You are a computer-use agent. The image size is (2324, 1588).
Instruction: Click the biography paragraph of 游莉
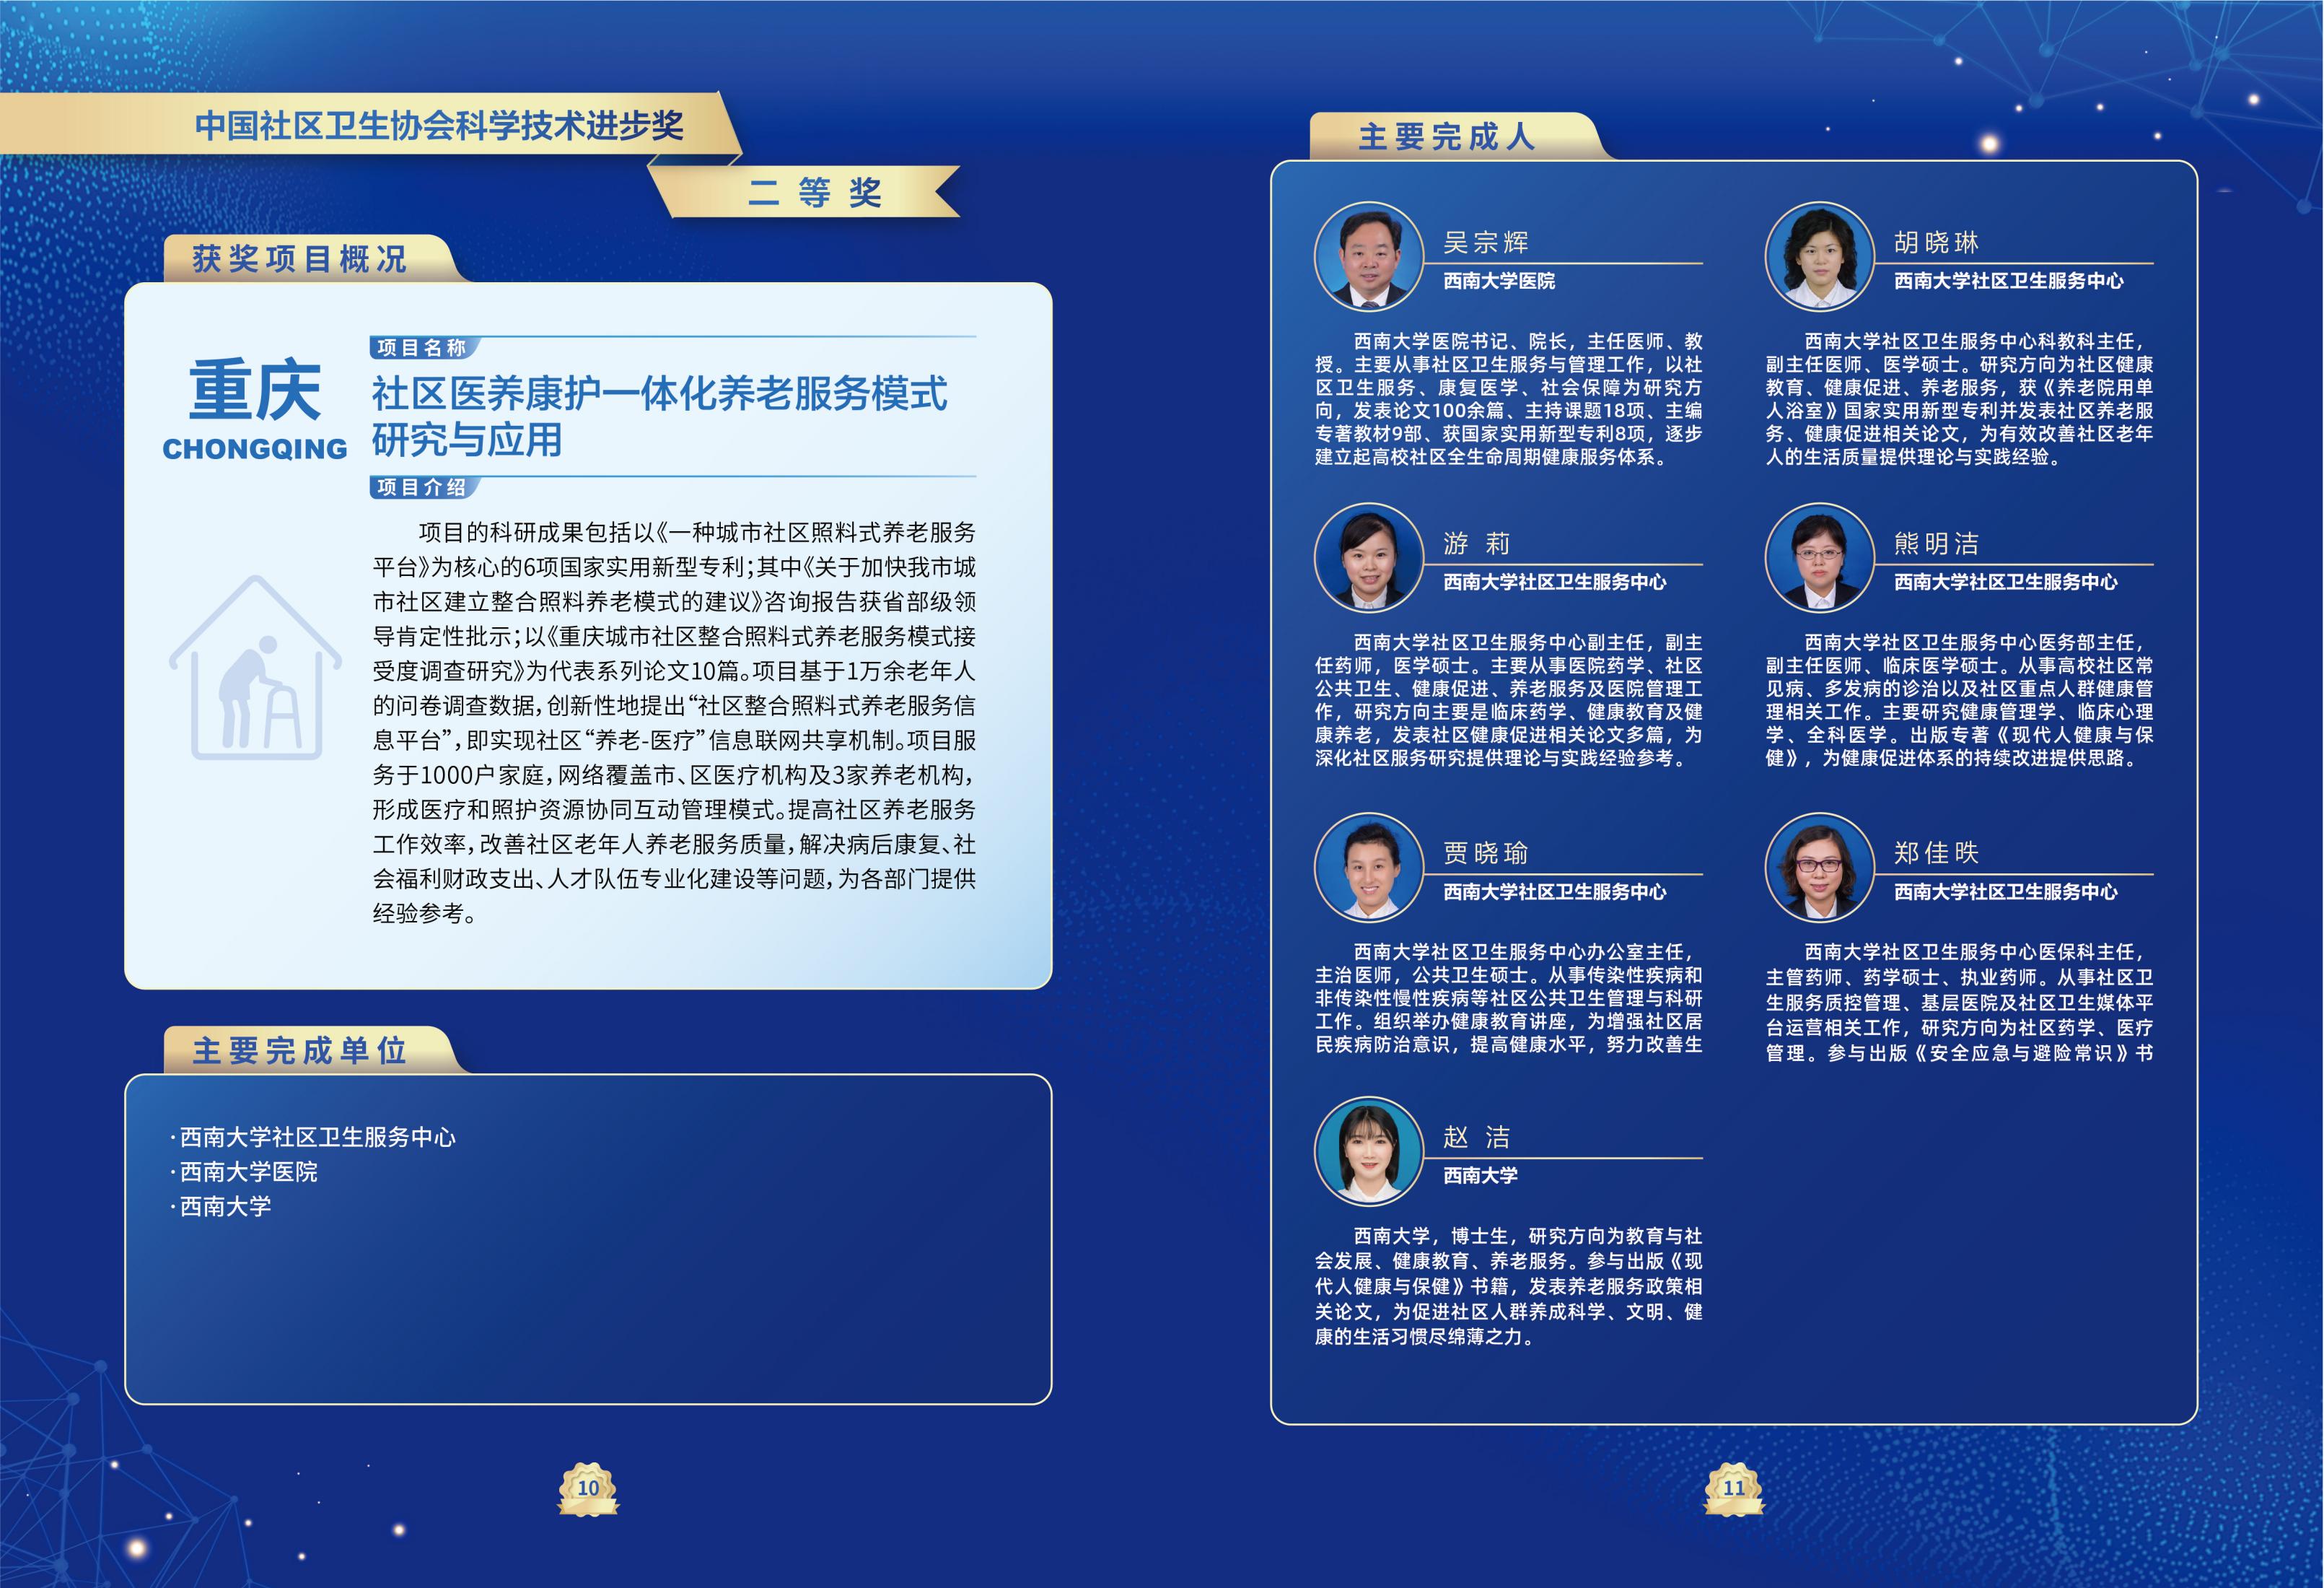click(x=1508, y=700)
